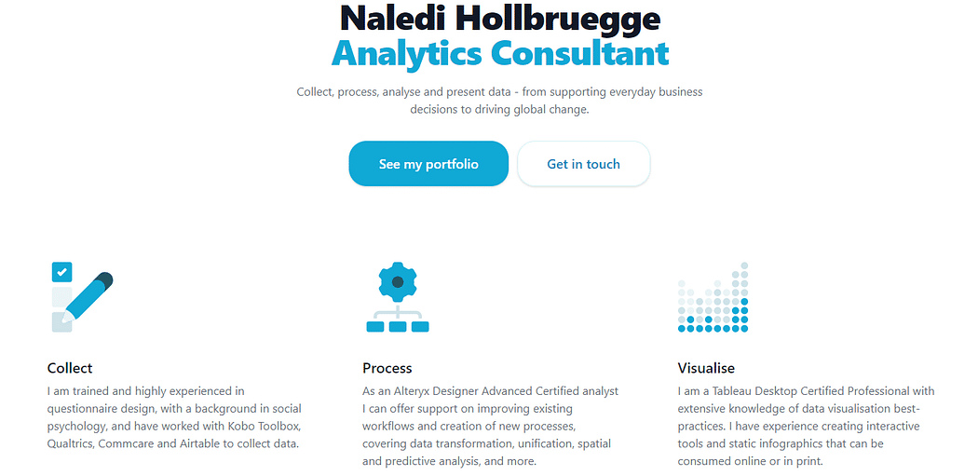Click the blue checked box in Collect icon
Screen dimensions: 978x476
(x=61, y=272)
